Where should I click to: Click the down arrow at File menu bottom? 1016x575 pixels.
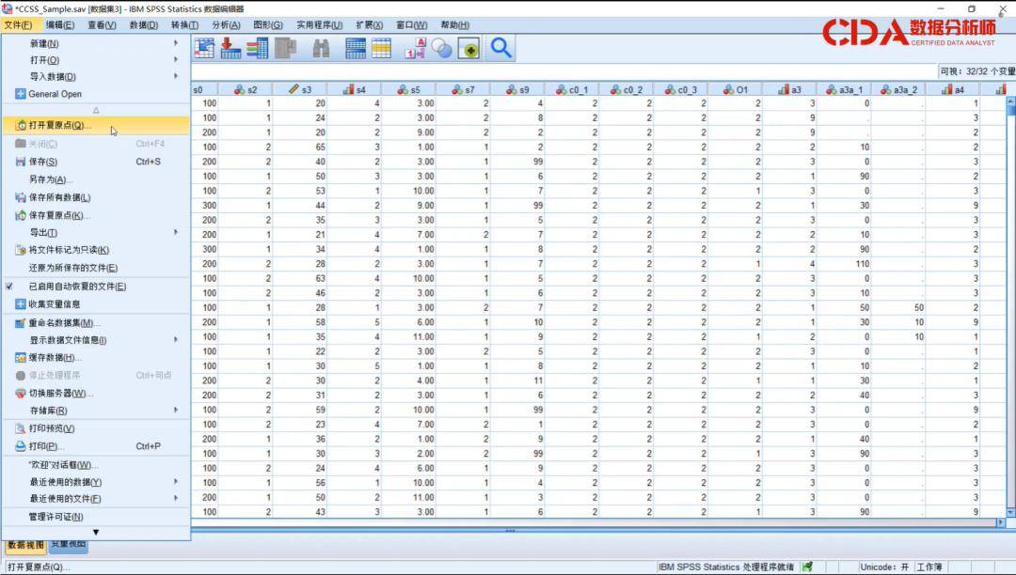tap(95, 533)
